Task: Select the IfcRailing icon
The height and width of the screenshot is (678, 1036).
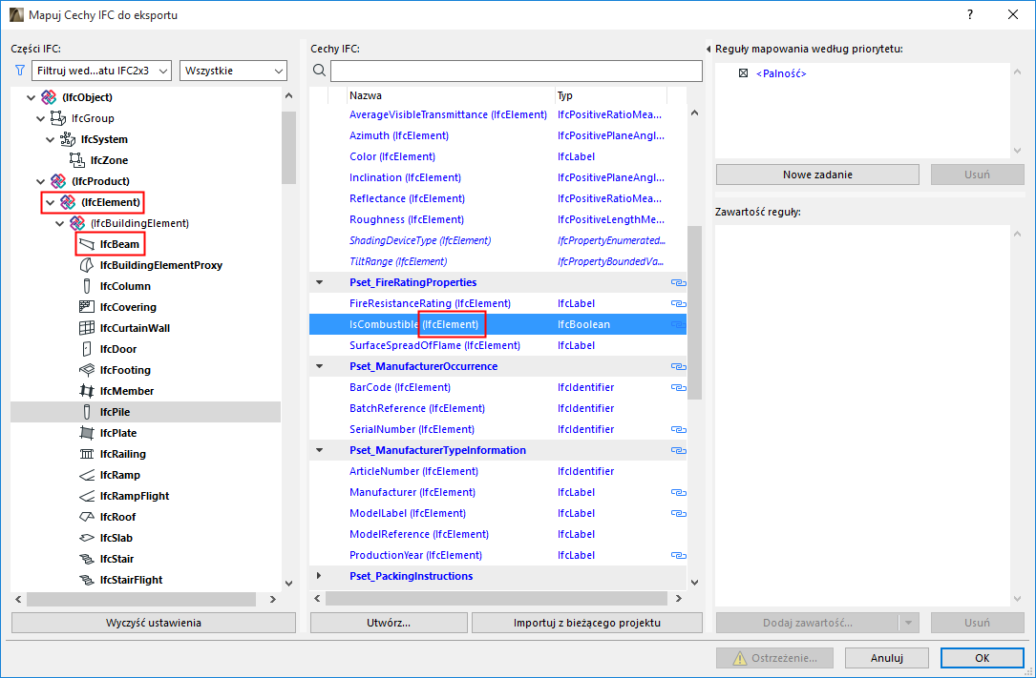Action: [87, 454]
